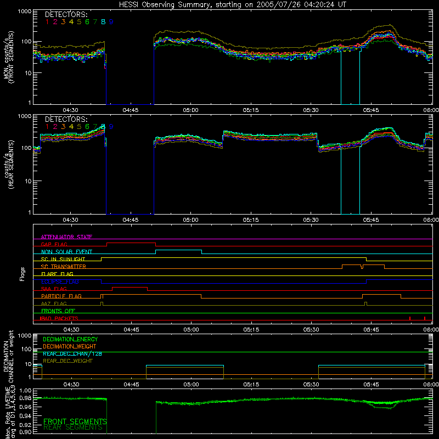Click 05:45 time tick under Flags panel
Image resolution: width=439 pixels, height=439 pixels.
pos(372,330)
